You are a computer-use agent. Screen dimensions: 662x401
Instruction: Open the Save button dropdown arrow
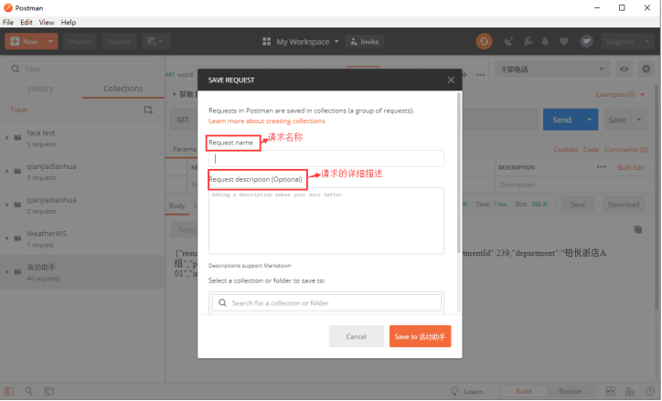639,120
